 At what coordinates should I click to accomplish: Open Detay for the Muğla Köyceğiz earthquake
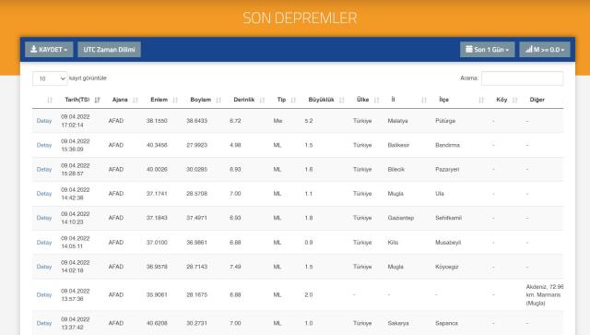click(x=44, y=267)
